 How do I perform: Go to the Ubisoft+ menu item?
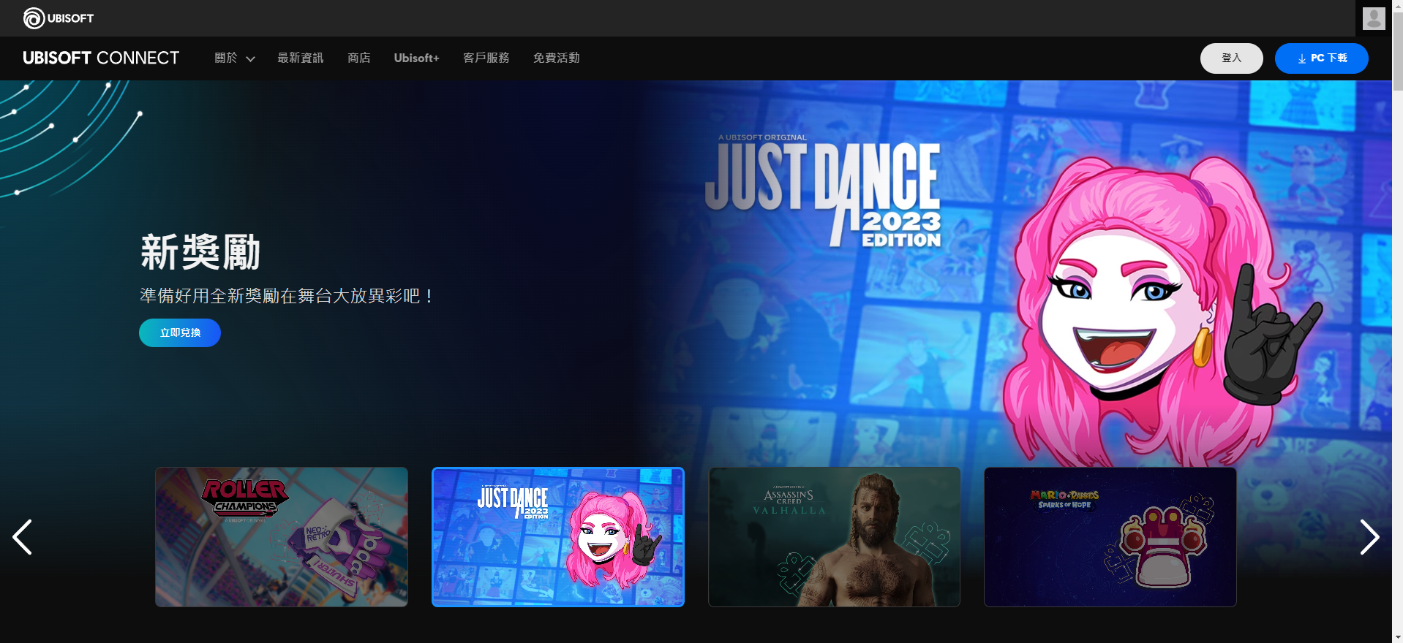click(416, 58)
